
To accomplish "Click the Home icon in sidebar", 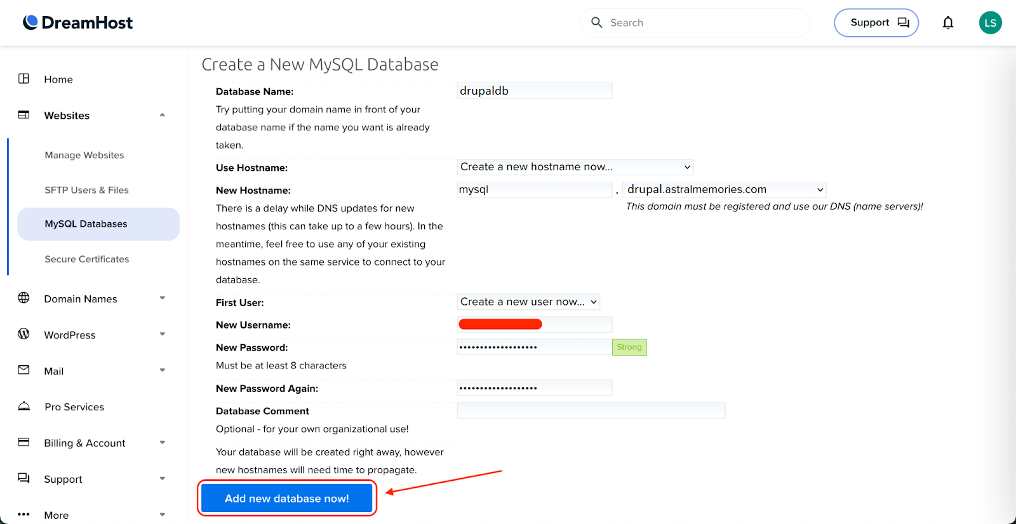I will (x=24, y=79).
